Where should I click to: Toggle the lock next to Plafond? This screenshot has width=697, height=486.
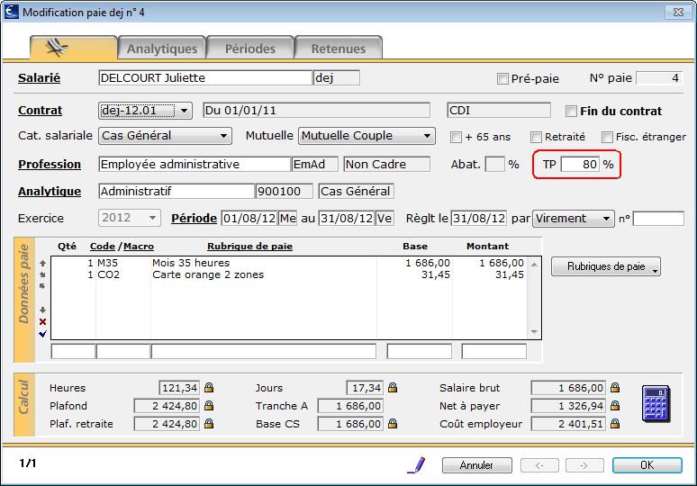(x=209, y=406)
